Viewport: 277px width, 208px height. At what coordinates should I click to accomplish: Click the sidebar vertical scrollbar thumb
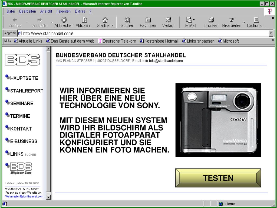[x=48, y=122]
